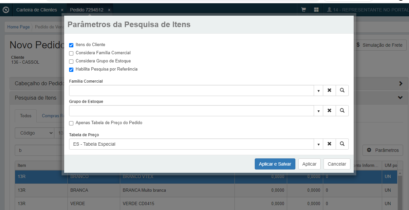Click the circular logo icon at top-left
This screenshot has height=210, width=409.
pos(6,10)
